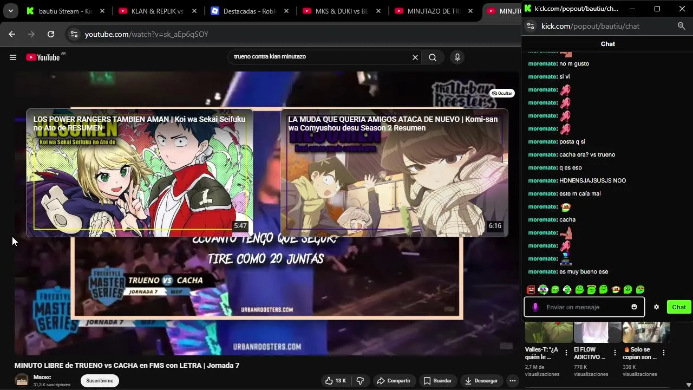Open the Маокс channel avatar

[x=21, y=380]
